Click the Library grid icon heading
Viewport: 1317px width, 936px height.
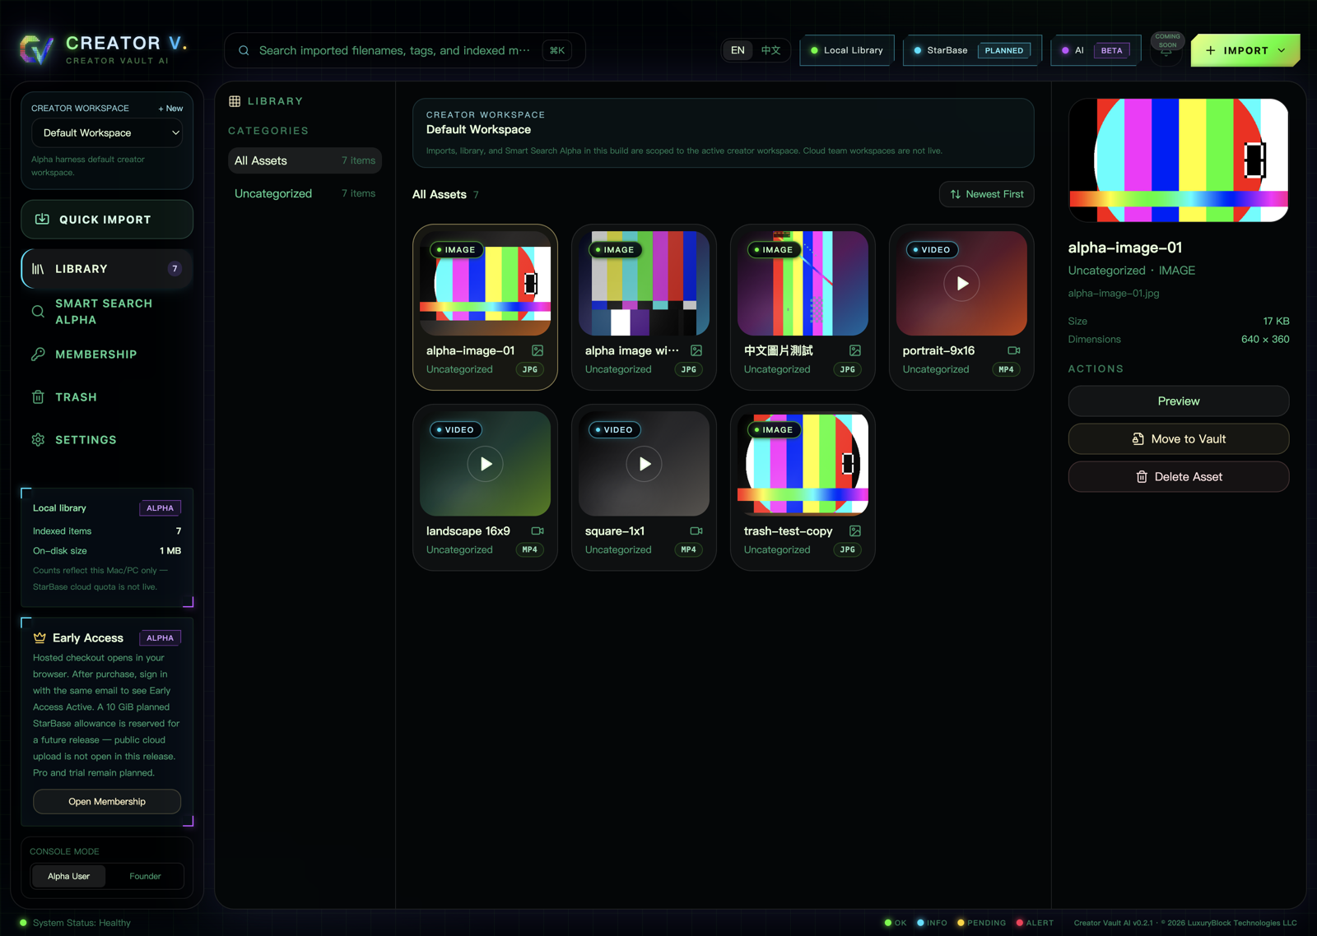(235, 101)
